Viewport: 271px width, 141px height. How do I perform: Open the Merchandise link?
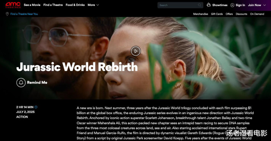coord(201,14)
